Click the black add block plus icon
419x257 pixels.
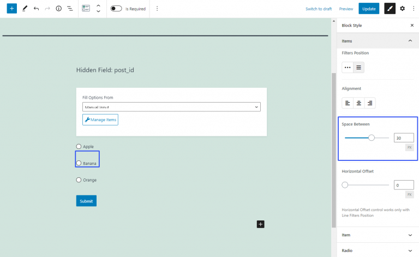click(260, 224)
